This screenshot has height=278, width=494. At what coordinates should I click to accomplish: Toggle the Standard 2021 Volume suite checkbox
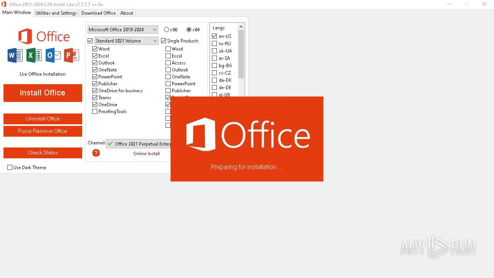tap(90, 41)
